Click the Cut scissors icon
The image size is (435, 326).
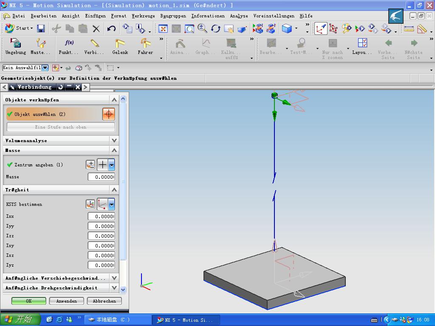tap(56, 28)
